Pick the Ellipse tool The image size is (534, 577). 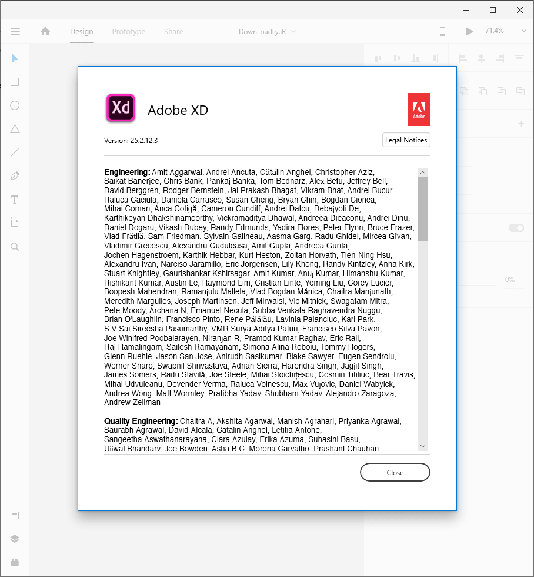pos(15,105)
